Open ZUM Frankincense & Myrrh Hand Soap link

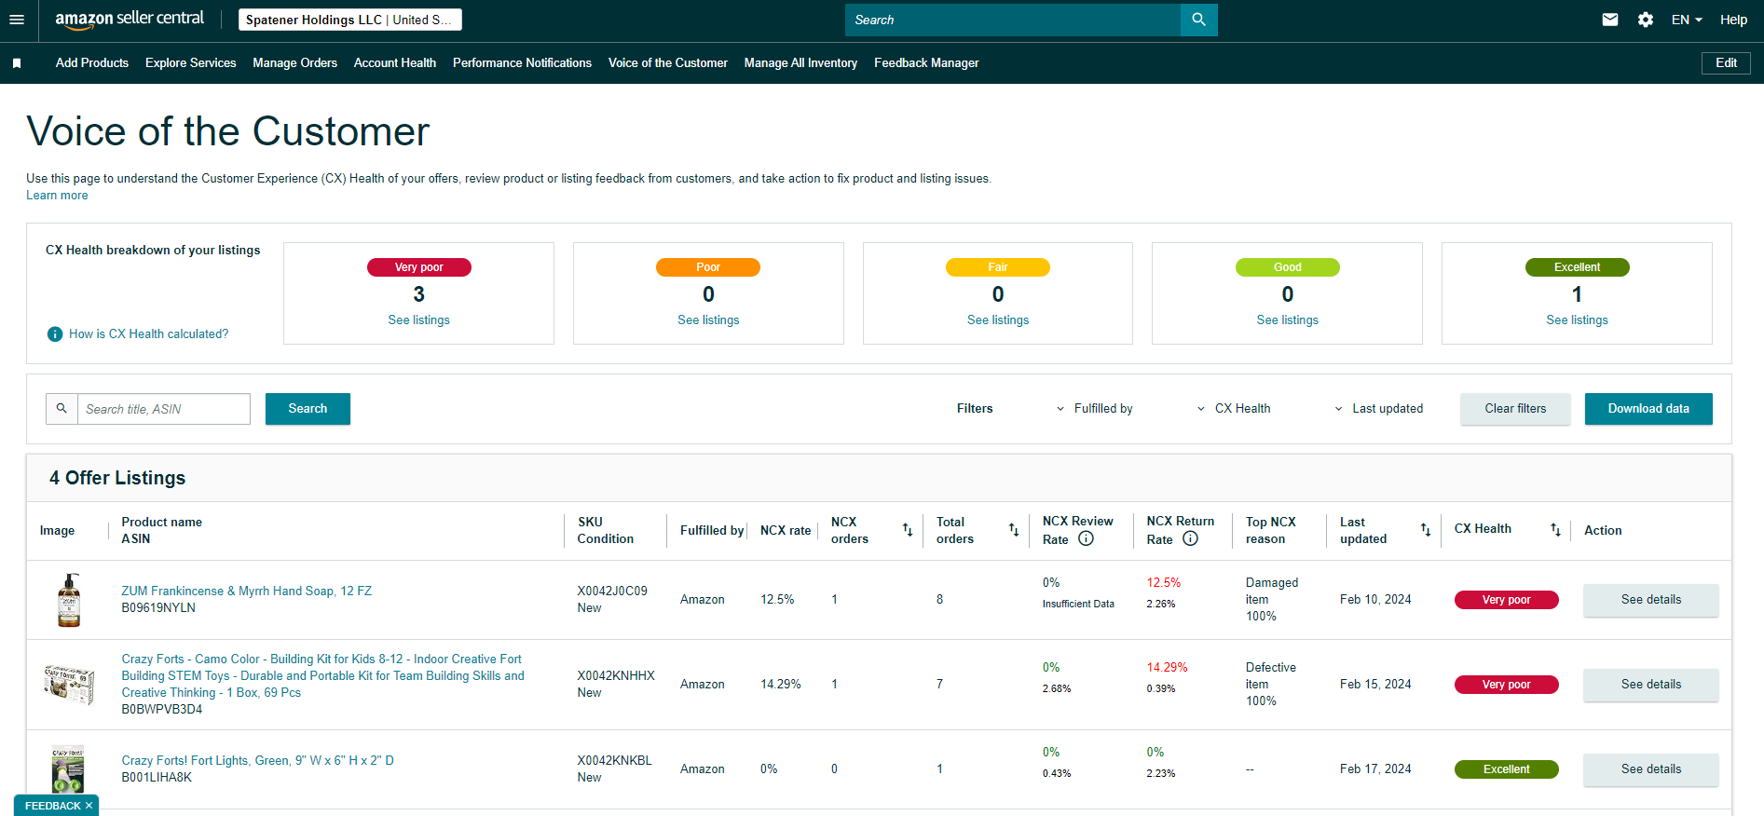click(247, 592)
